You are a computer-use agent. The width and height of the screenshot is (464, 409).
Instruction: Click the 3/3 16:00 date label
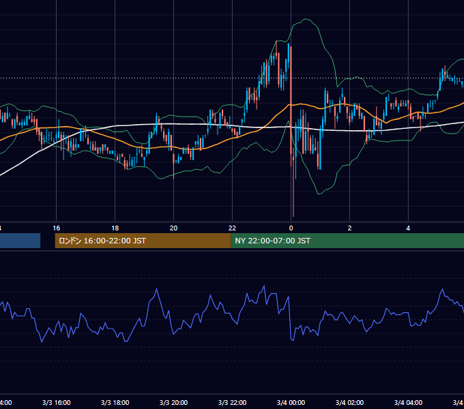[56, 402]
